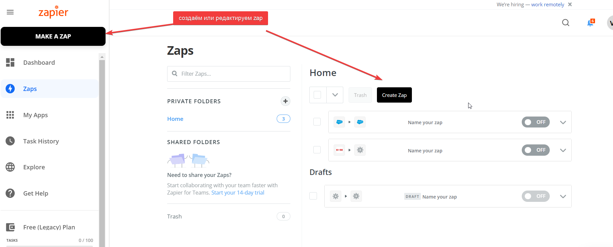
Task: Focus the Filter Zaps search field
Action: point(229,74)
